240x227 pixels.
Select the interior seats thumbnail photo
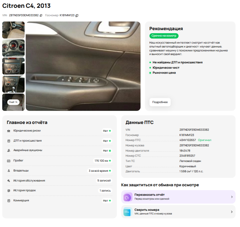click(x=13, y=30)
